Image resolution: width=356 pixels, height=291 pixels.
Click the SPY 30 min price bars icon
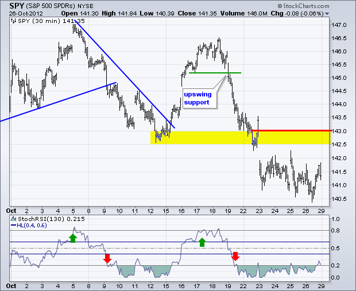(x=14, y=21)
